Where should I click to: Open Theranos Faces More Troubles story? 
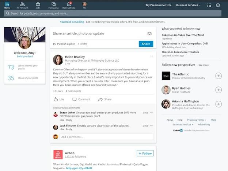click(180, 52)
